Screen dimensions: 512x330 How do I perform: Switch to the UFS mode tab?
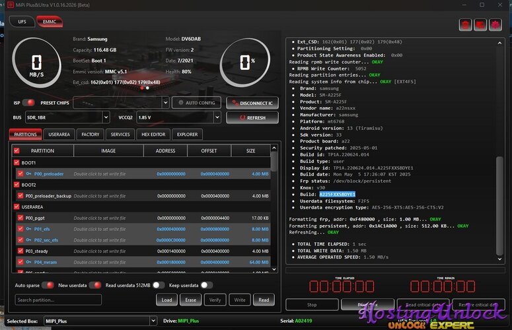click(x=22, y=22)
